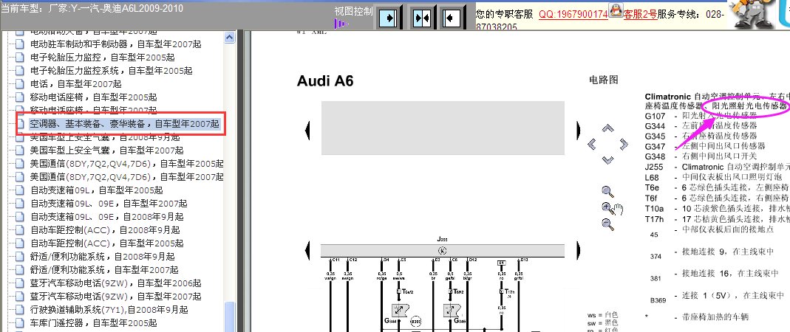Pan the diagram left with the left chevron

pyautogui.click(x=592, y=145)
